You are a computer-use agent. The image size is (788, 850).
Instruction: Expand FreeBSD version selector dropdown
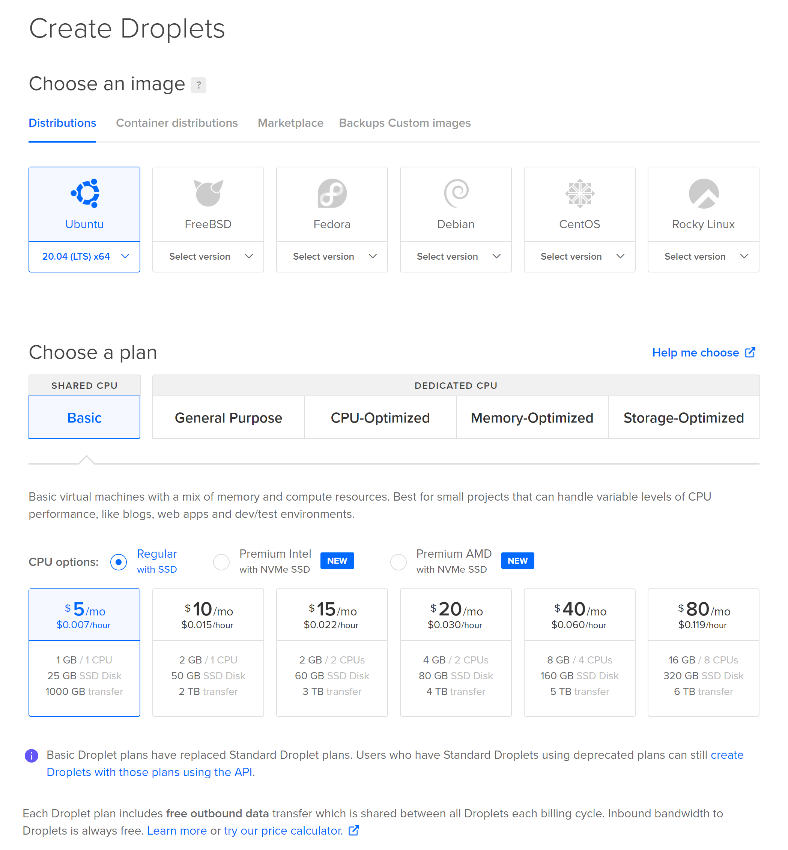click(x=208, y=257)
